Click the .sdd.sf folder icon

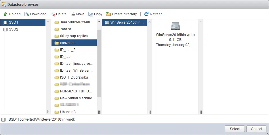pos(56,29)
